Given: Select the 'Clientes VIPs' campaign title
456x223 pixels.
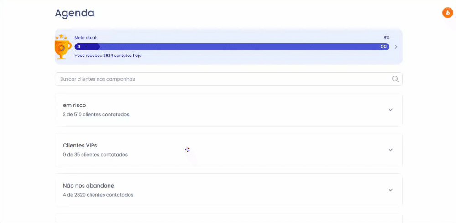Looking at the screenshot, I should tap(80, 145).
